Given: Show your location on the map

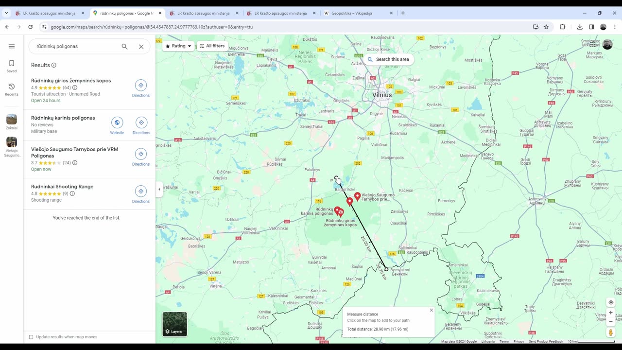Looking at the screenshot, I should pos(611,302).
